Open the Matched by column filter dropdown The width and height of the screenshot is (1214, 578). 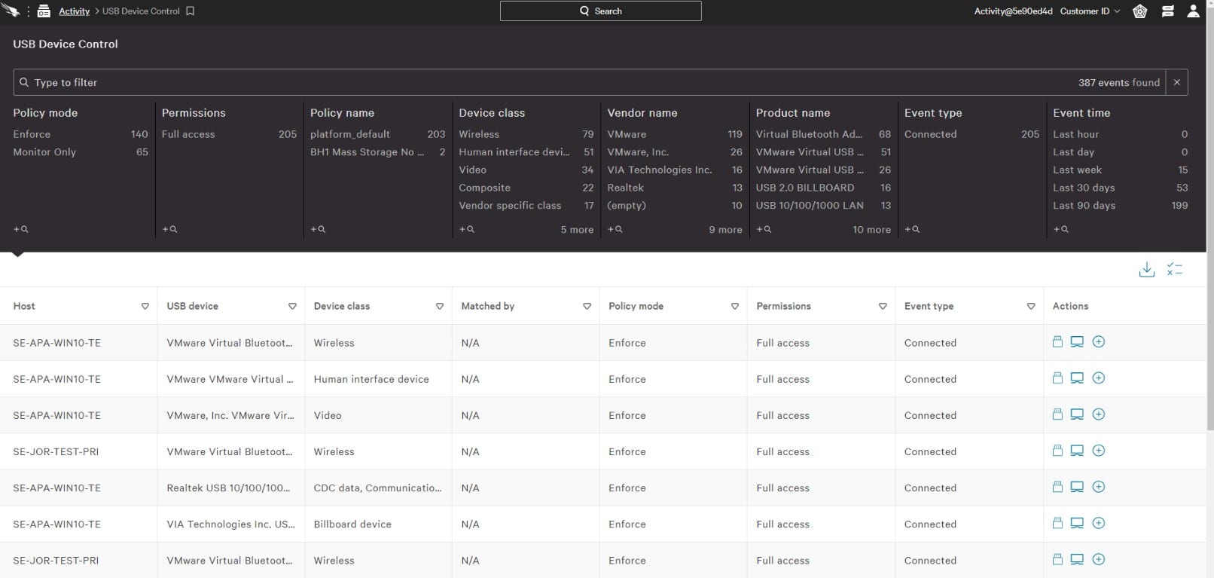click(x=587, y=306)
